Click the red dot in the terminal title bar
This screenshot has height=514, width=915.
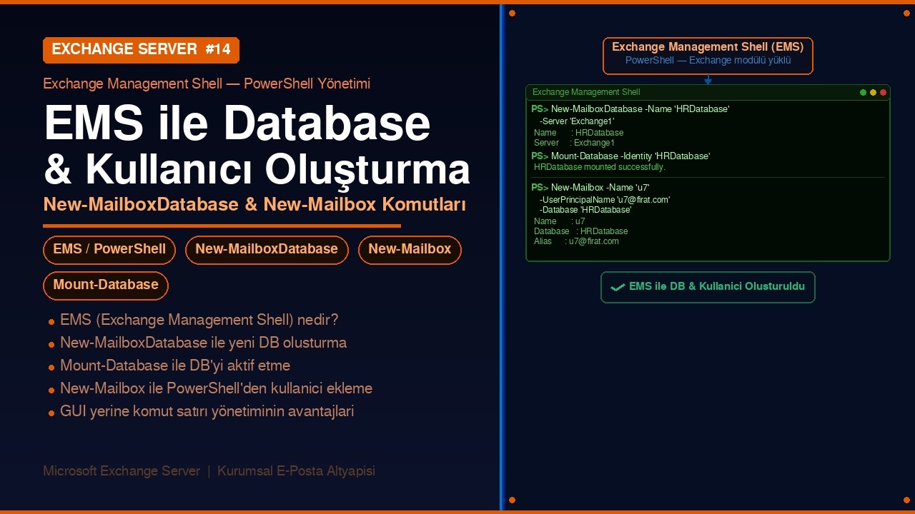(x=883, y=92)
